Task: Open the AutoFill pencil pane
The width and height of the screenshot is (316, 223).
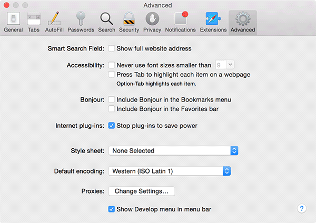Action: coord(54,22)
